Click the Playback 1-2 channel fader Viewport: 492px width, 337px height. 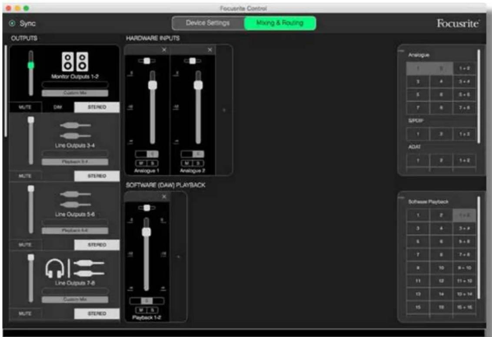coord(146,232)
